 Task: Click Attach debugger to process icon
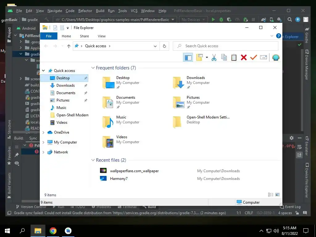point(245,19)
